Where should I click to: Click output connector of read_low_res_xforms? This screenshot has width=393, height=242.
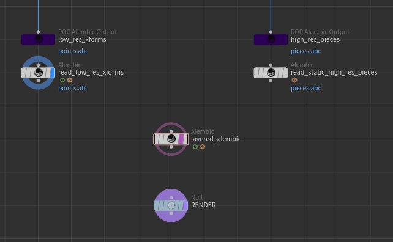38,81
